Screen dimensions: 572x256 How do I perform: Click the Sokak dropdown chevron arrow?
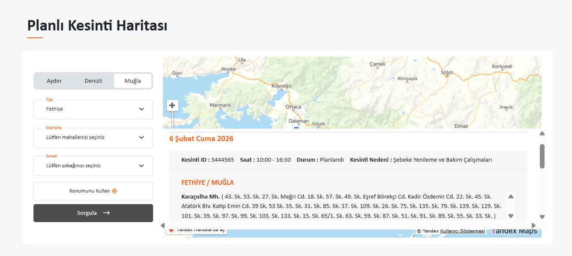click(141, 166)
